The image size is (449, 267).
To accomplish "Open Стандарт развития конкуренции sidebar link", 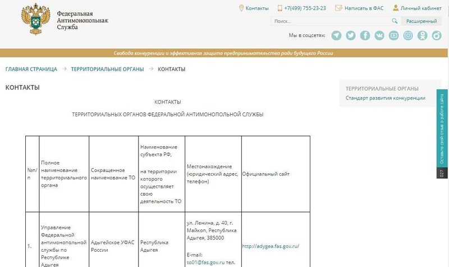I will click(385, 98).
